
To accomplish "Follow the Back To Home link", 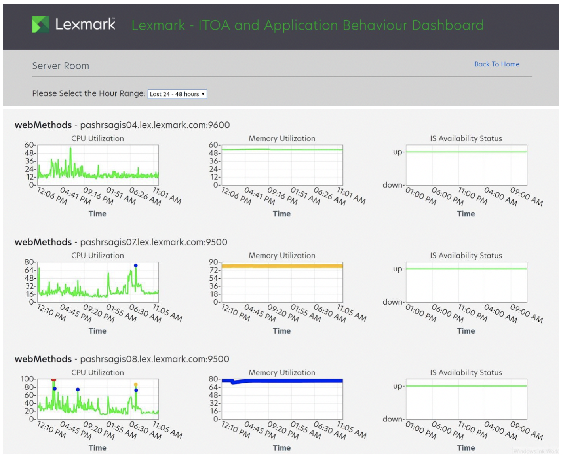I will [496, 64].
